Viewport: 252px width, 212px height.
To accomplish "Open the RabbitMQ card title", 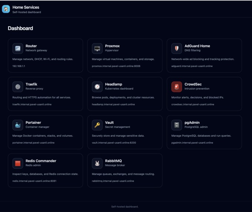I will click(x=114, y=161).
